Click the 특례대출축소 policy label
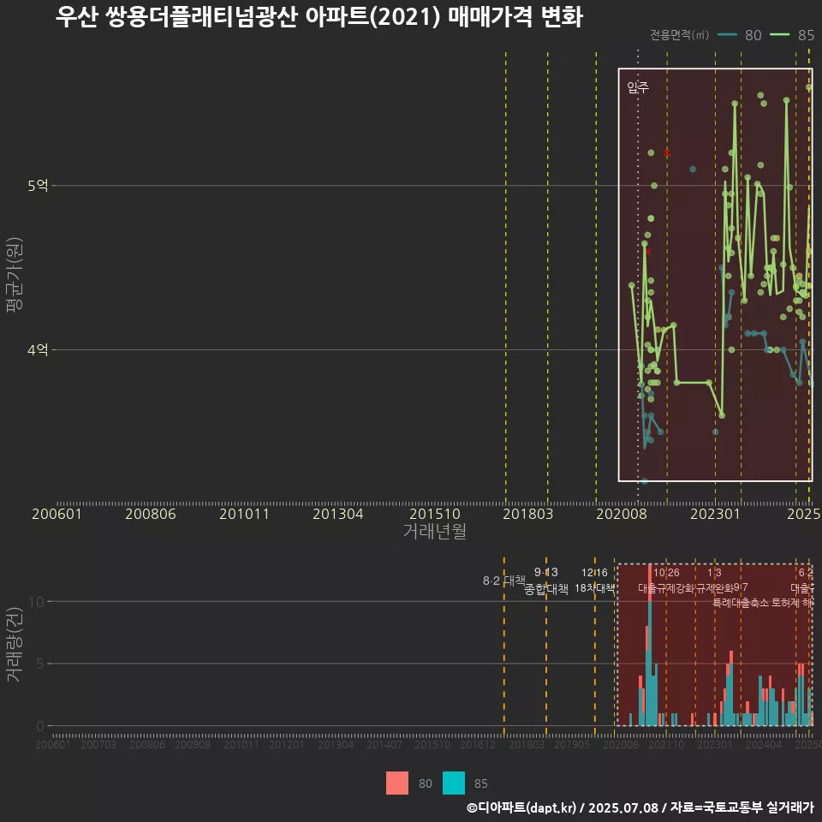The width and height of the screenshot is (822, 822). click(741, 603)
